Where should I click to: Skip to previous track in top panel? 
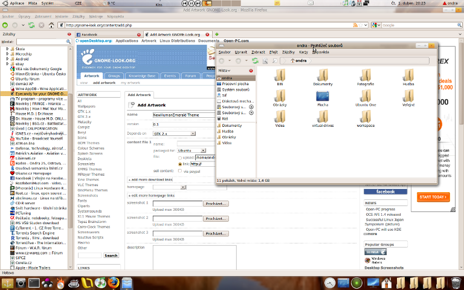[x=185, y=3]
